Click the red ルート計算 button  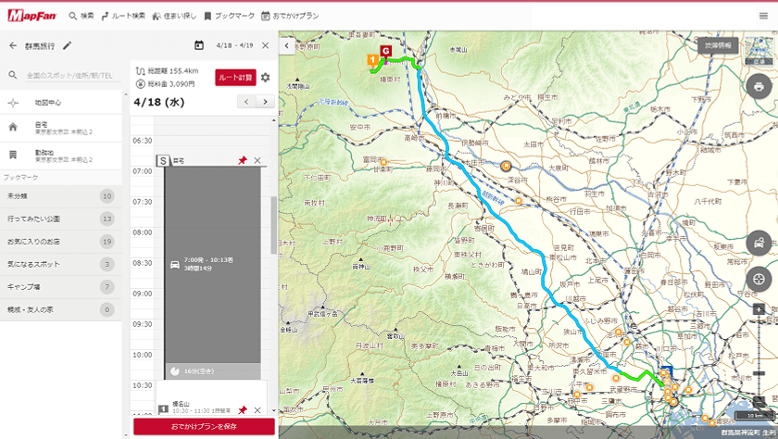235,78
